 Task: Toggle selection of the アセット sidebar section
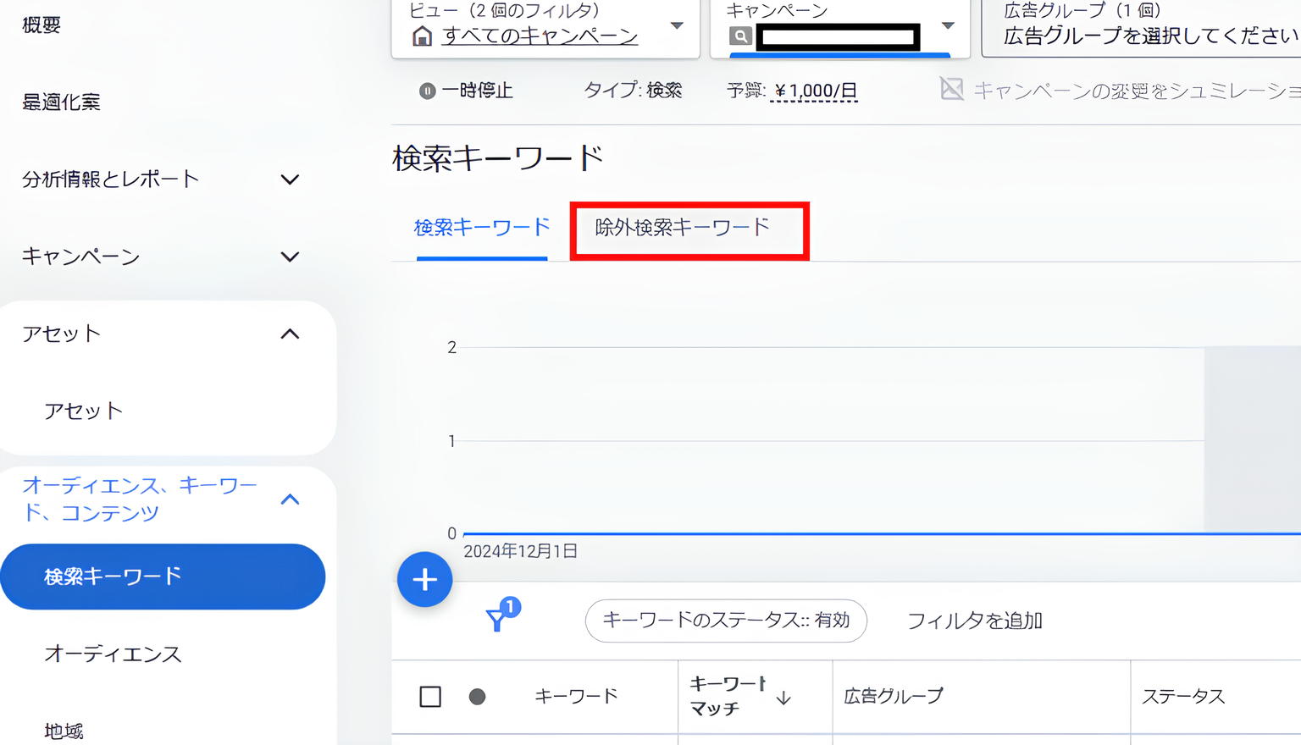click(x=290, y=334)
